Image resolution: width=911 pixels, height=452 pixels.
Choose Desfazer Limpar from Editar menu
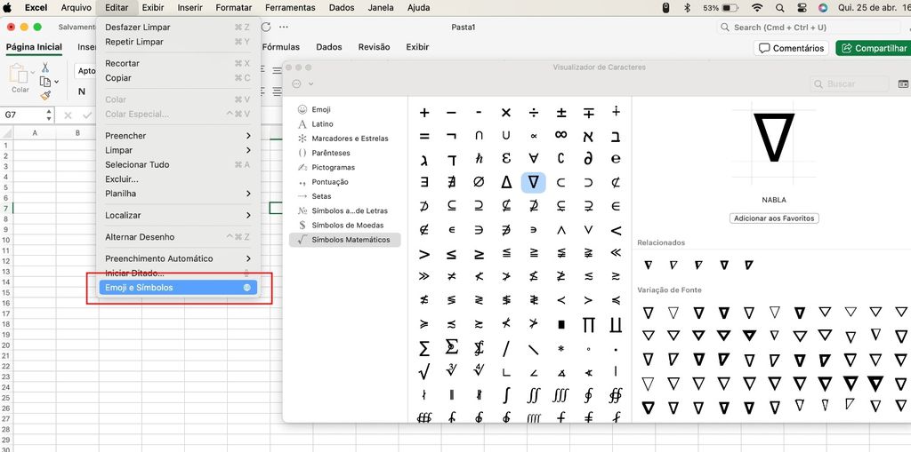(178, 28)
